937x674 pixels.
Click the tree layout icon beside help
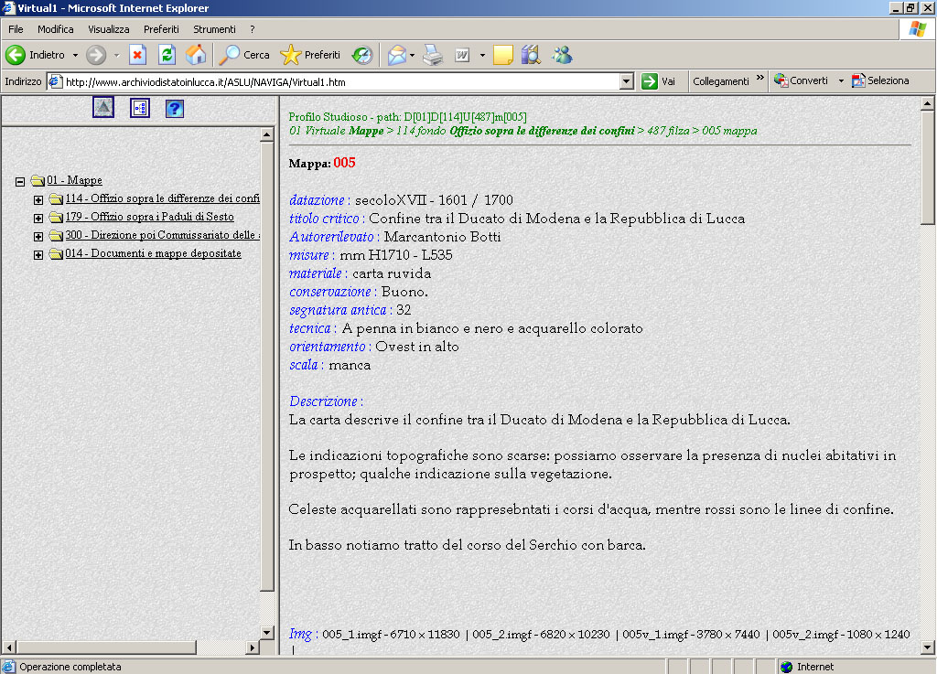point(139,109)
